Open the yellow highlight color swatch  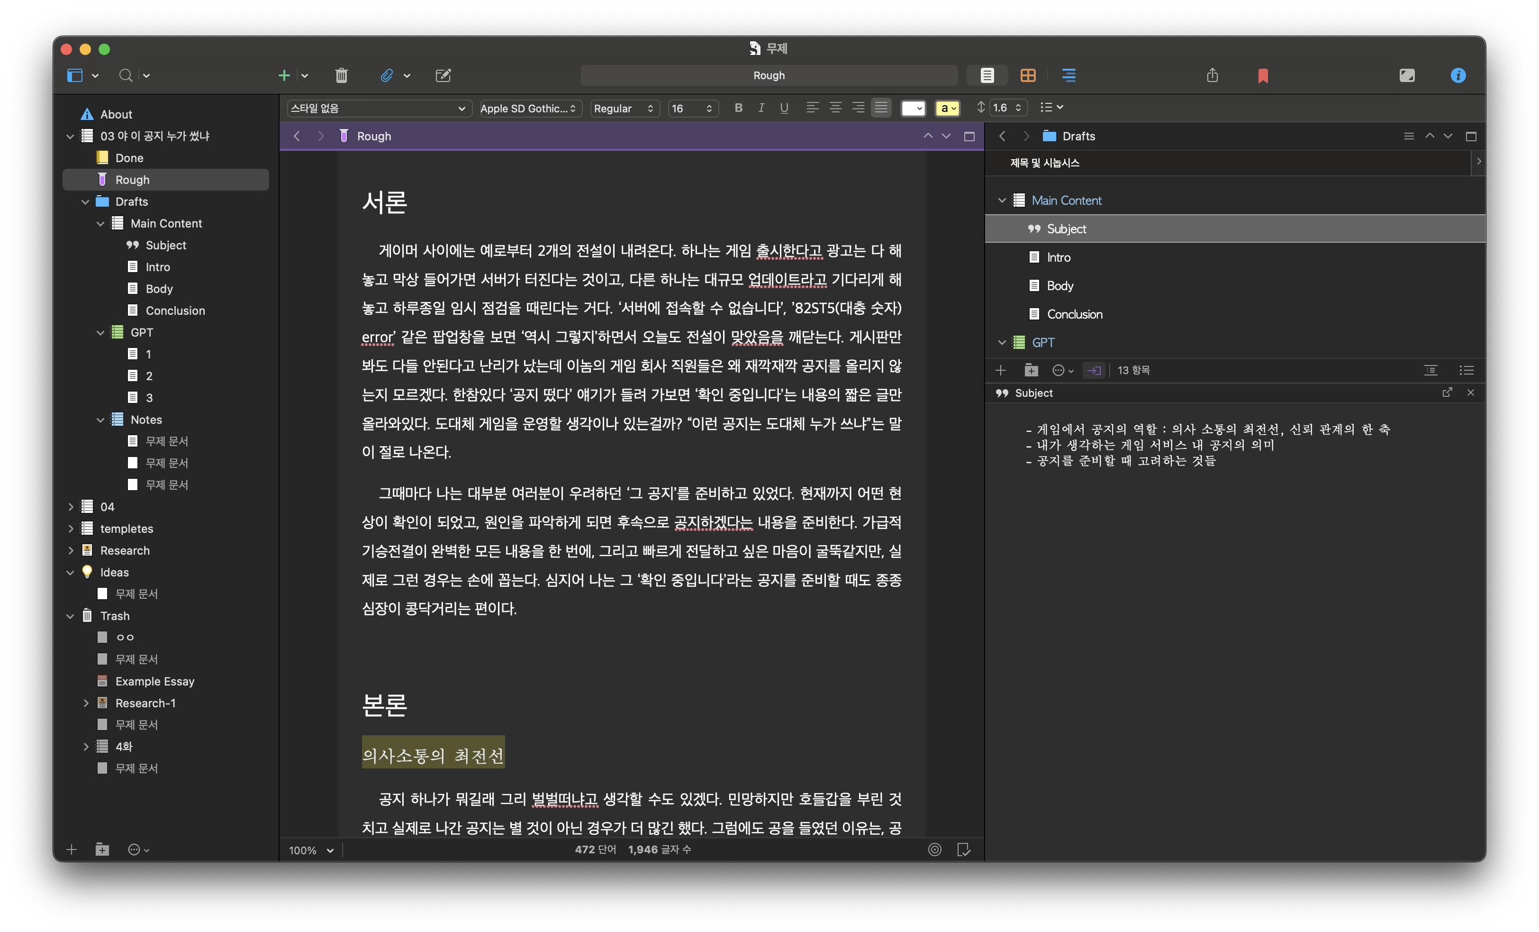point(947,108)
